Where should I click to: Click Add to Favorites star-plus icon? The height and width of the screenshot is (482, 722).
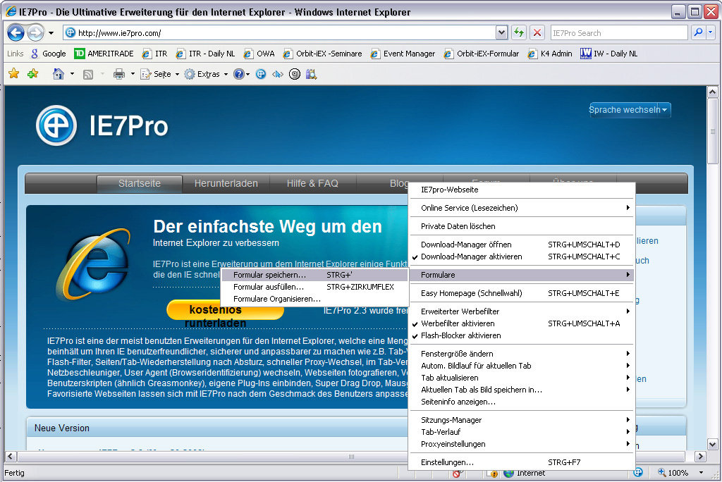32,74
